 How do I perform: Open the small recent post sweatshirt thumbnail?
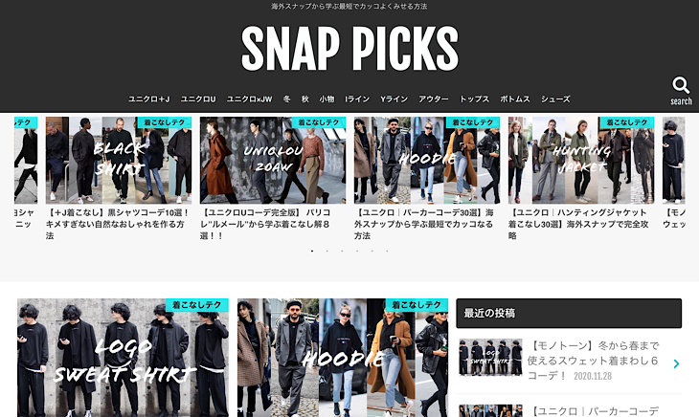pyautogui.click(x=490, y=358)
